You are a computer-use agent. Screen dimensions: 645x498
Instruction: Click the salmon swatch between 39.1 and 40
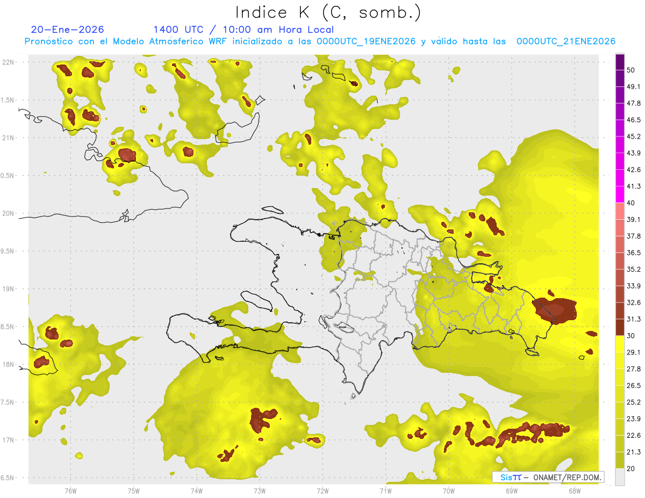[x=620, y=211]
